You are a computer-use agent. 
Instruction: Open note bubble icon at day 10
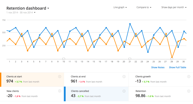tap(64, 59)
